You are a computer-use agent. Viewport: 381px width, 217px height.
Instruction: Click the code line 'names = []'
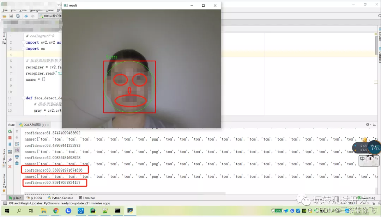click(36, 80)
